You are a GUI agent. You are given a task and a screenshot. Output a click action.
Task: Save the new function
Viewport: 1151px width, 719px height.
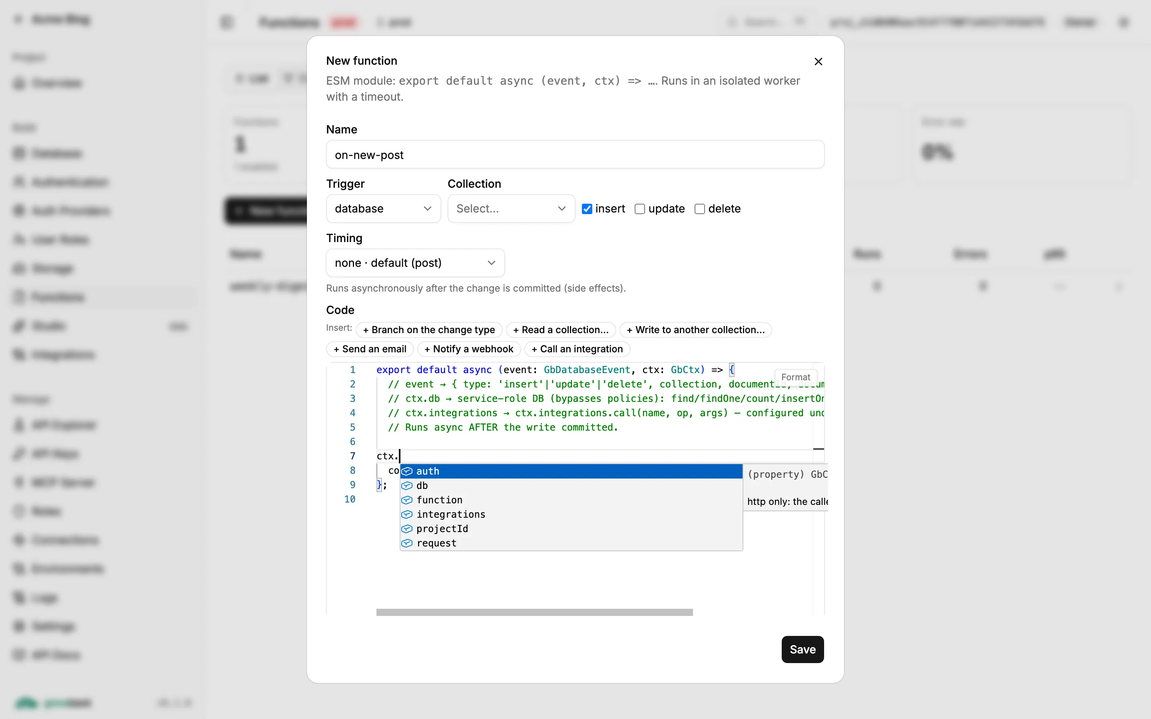[803, 649]
